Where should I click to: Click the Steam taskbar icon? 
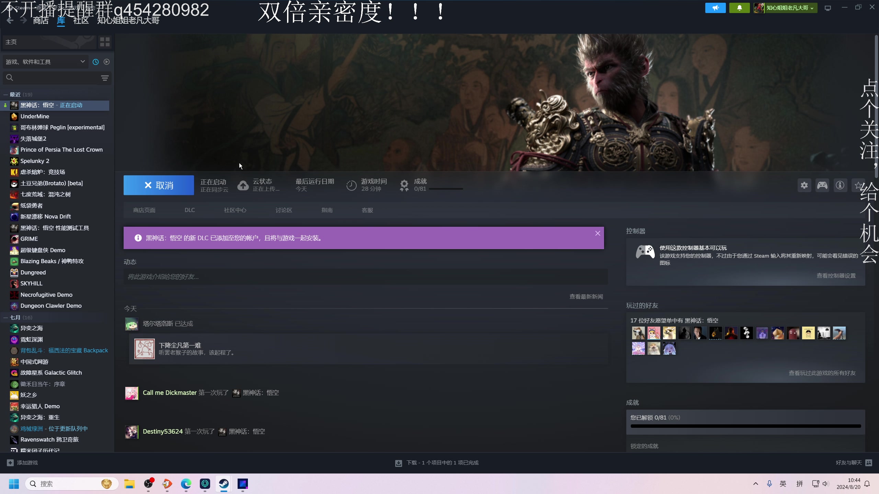click(224, 484)
